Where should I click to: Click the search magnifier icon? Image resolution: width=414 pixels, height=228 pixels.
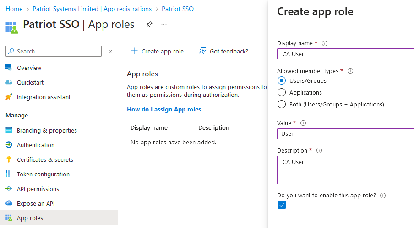(11, 51)
